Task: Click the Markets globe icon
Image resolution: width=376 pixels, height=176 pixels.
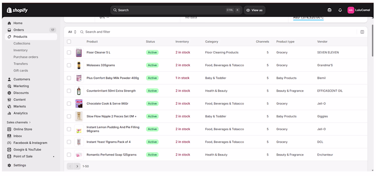Action: click(9, 106)
